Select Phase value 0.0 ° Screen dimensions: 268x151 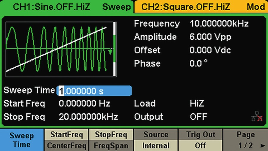pyautogui.click(x=199, y=63)
